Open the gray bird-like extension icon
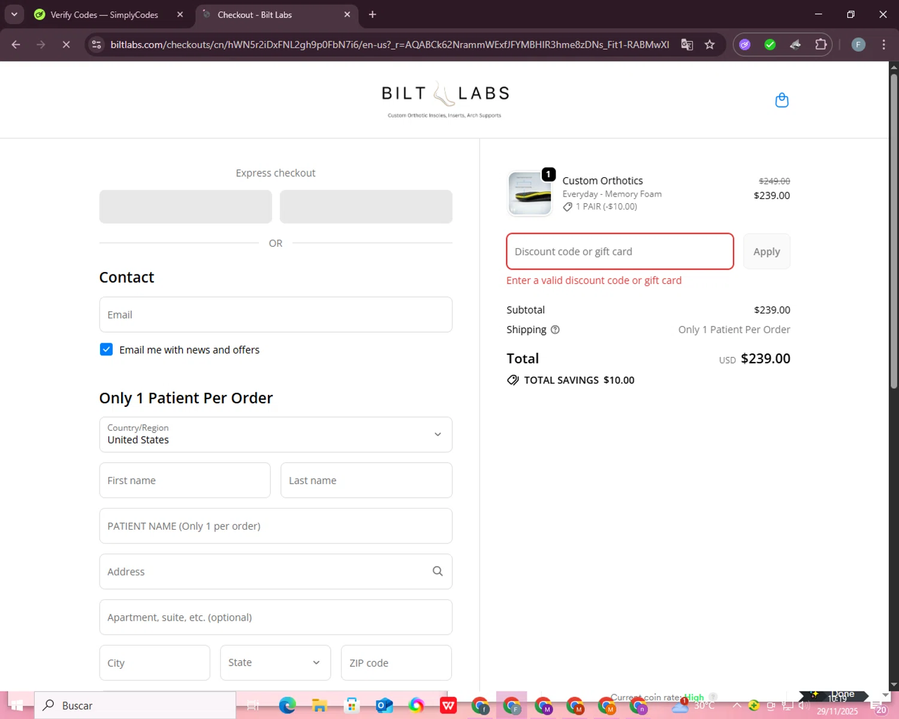Viewport: 899px width, 719px height. pyautogui.click(x=795, y=44)
